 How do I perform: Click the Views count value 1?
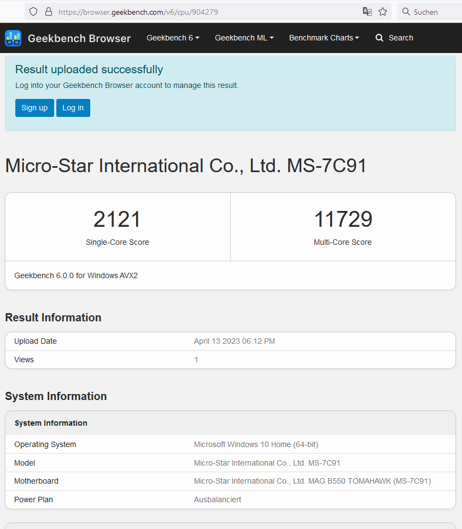[x=196, y=360]
